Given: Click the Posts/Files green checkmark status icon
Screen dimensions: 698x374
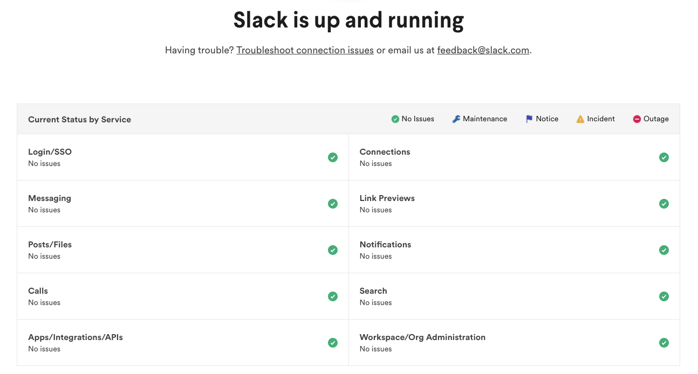Looking at the screenshot, I should click(333, 250).
